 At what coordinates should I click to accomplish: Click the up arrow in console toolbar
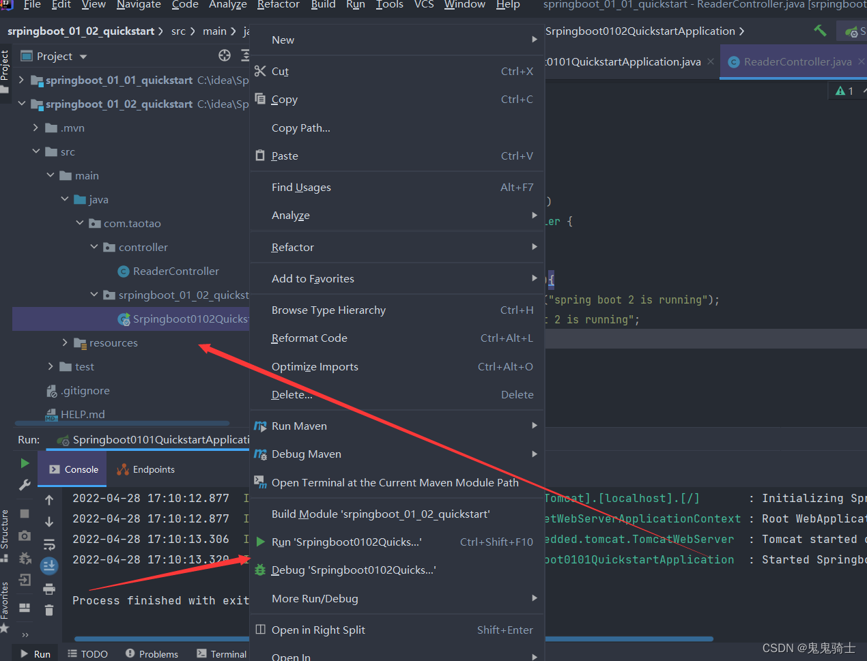coord(49,500)
